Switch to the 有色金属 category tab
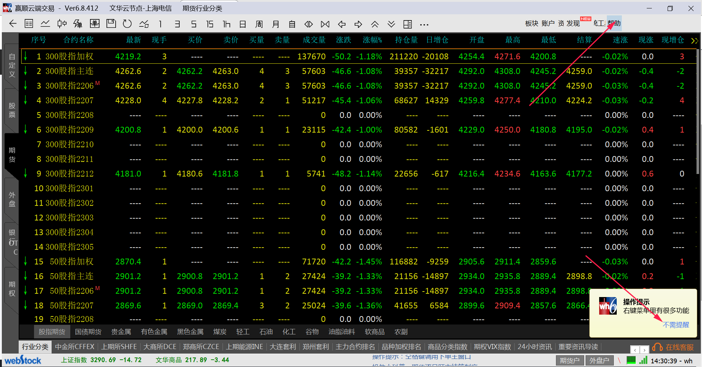Image resolution: width=702 pixels, height=367 pixels. [x=154, y=332]
